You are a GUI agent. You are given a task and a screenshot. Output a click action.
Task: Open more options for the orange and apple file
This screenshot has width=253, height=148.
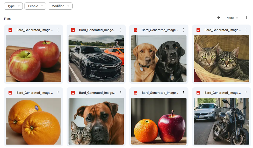183,92
